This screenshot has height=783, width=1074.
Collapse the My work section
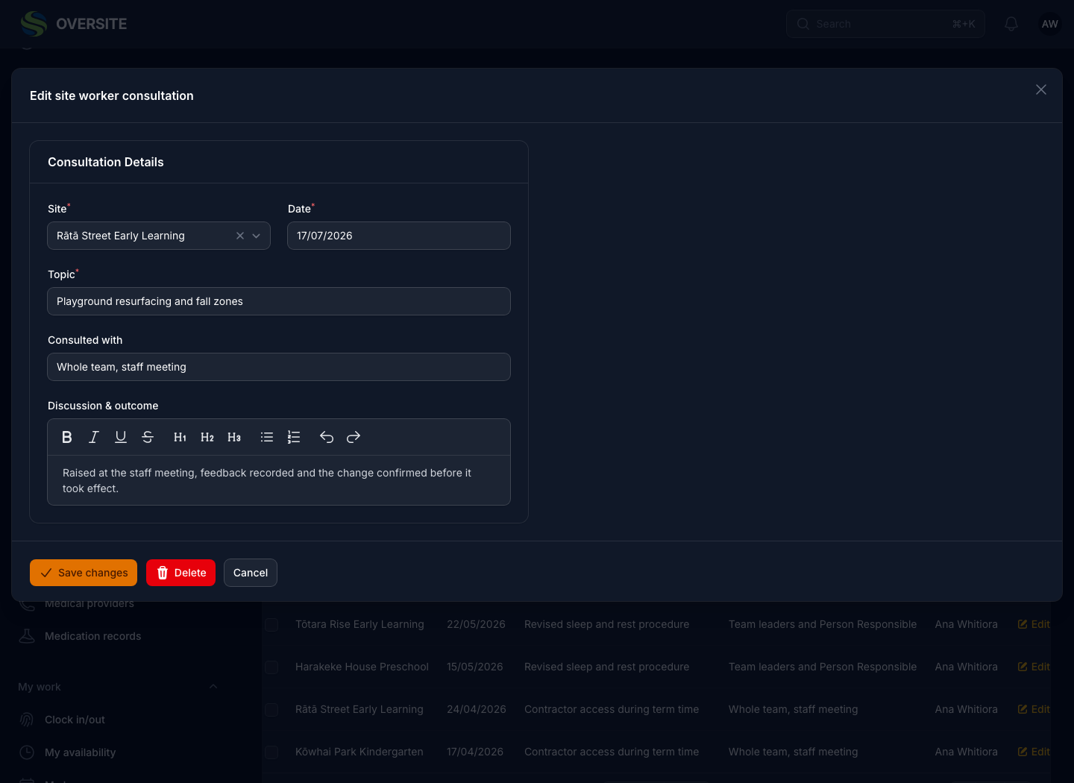tap(213, 687)
